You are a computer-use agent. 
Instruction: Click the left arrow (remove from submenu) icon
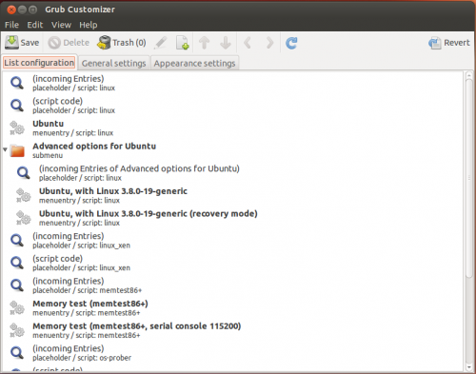[248, 43]
